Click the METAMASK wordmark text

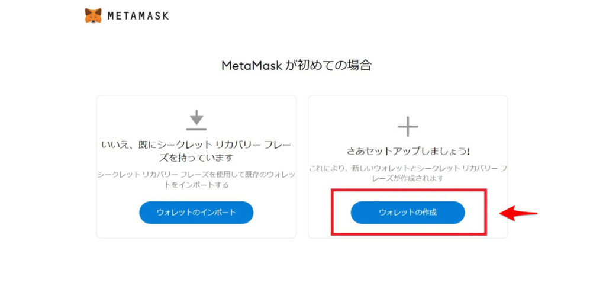pos(138,16)
